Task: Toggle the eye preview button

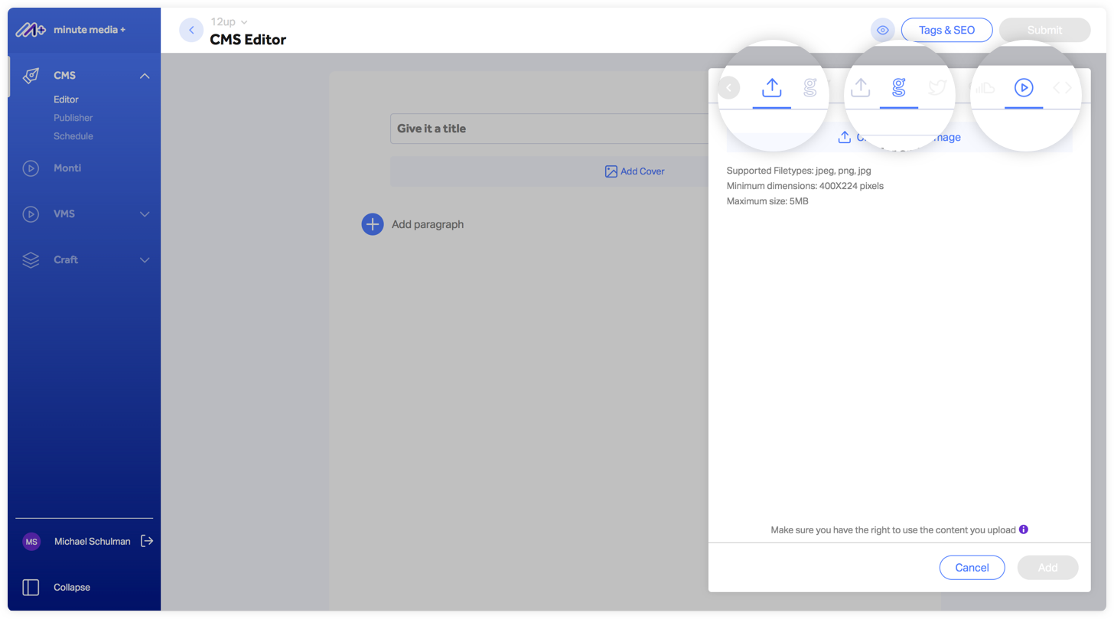Action: coord(882,30)
